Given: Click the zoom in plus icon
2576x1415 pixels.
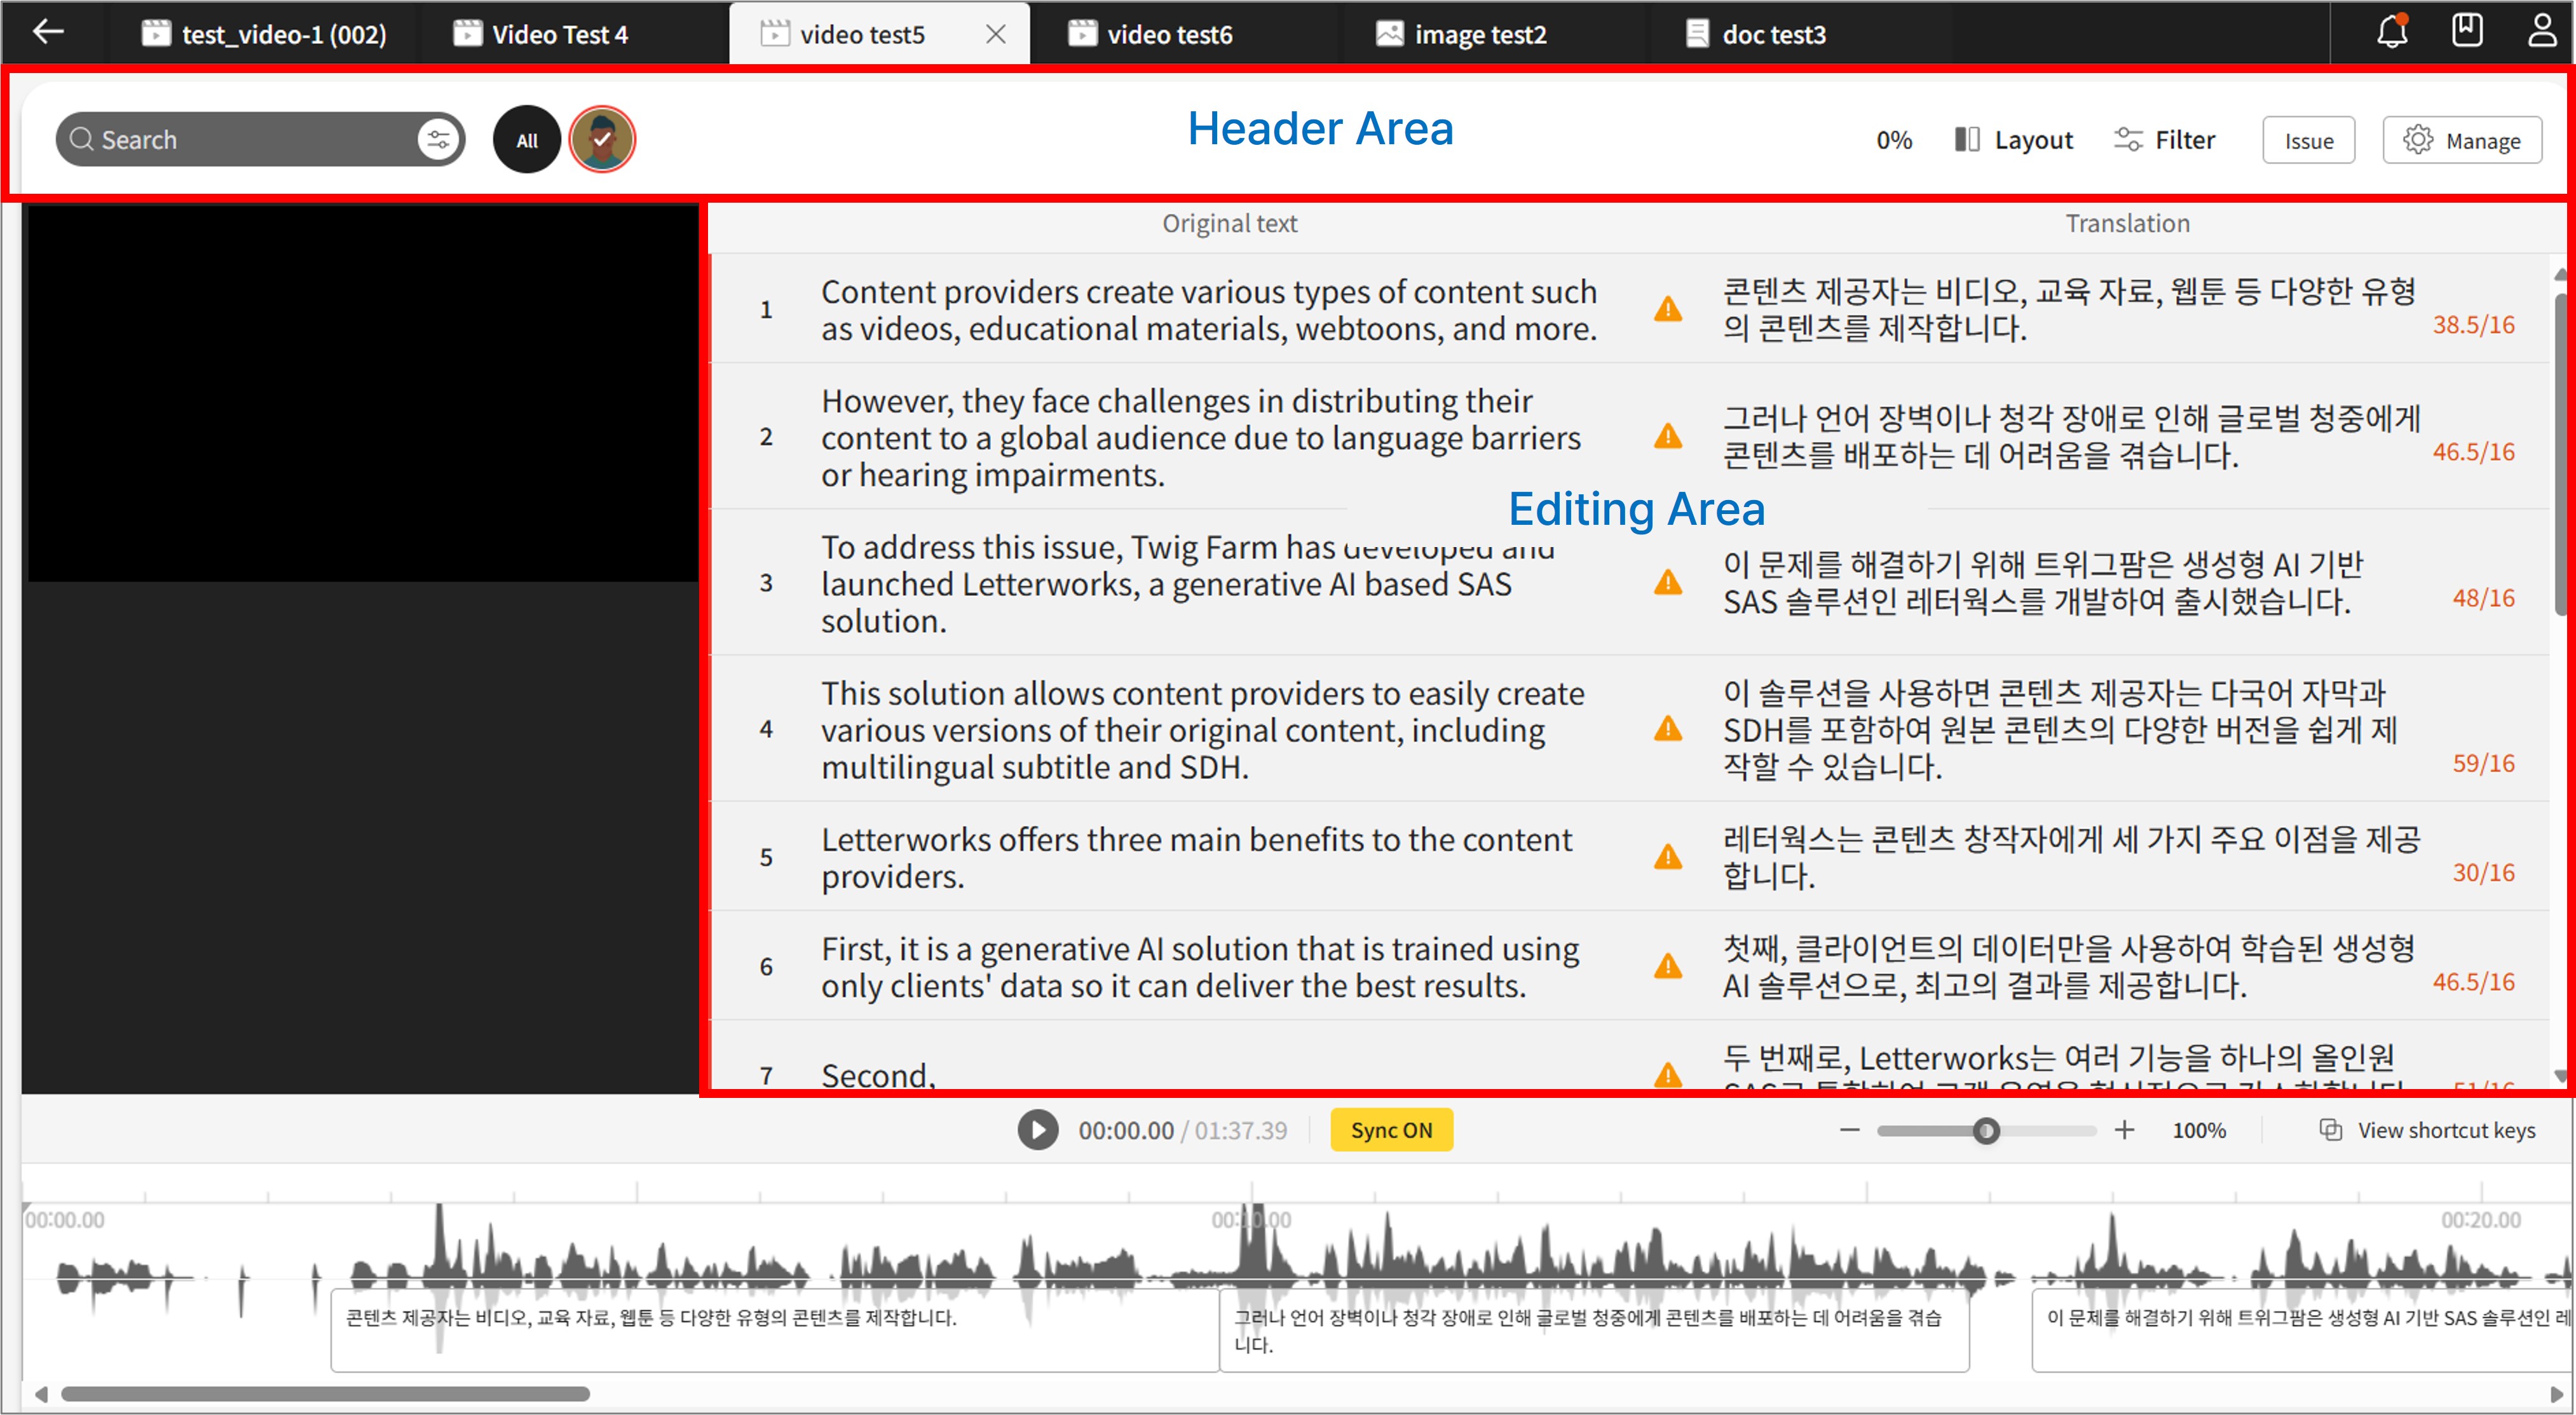Looking at the screenshot, I should [2124, 1130].
